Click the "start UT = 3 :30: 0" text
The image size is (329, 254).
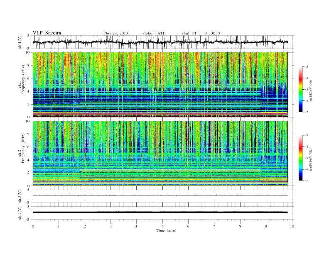[x=201, y=33]
